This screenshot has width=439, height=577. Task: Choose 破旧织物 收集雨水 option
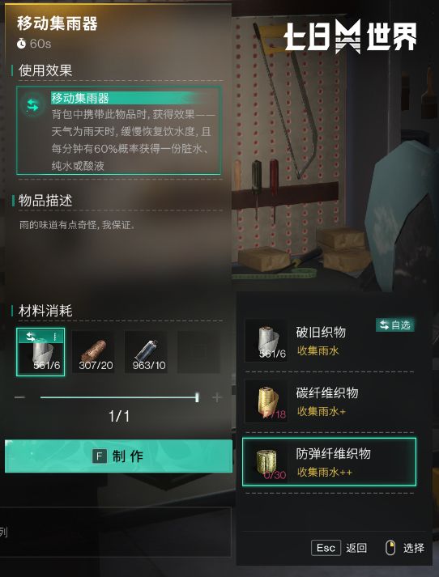pos(329,341)
